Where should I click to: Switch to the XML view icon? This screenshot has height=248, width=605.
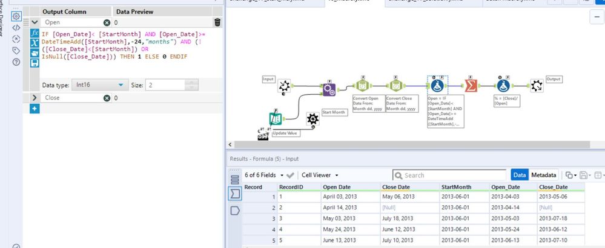point(16,28)
